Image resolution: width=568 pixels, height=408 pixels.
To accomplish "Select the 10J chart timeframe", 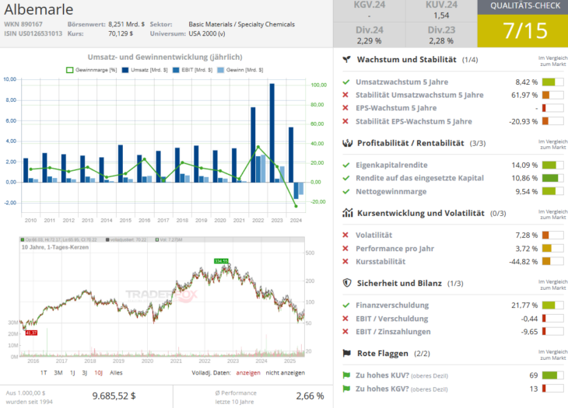I will [x=99, y=372].
